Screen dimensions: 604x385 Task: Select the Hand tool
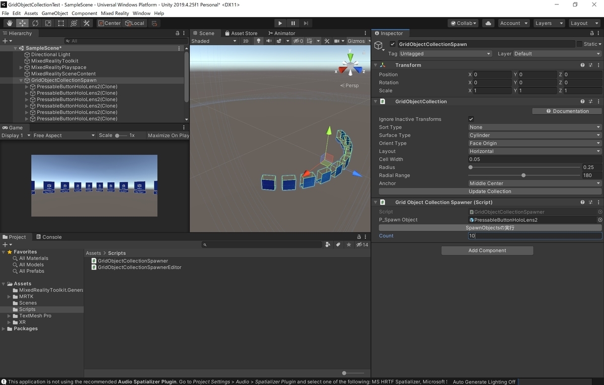(x=10, y=23)
